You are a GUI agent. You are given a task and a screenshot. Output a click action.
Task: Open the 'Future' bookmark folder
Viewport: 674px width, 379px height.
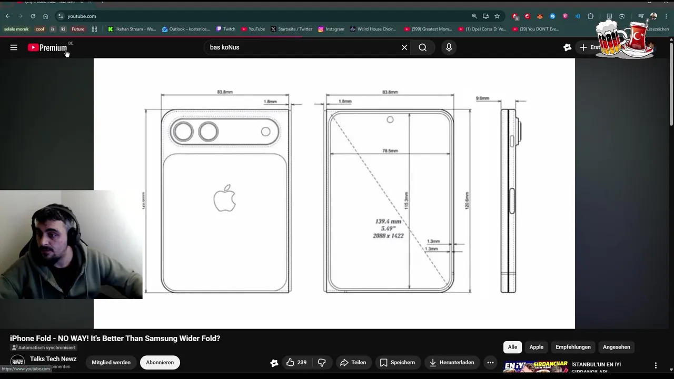[78, 29]
